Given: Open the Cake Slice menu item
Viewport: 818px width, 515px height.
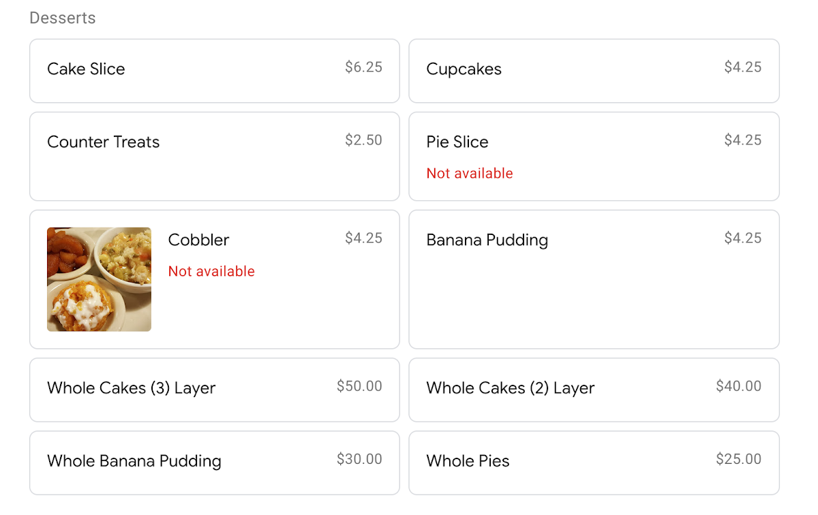Looking at the screenshot, I should [214, 71].
